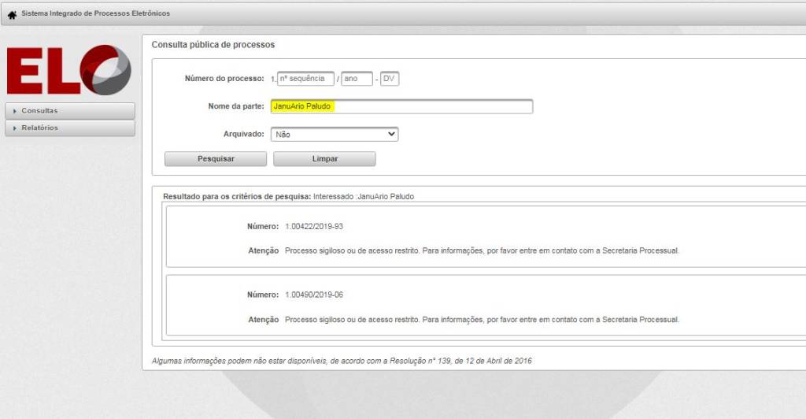
Task: Click the Interessado :JanuArio Paludo criteria text
Action: [364, 196]
